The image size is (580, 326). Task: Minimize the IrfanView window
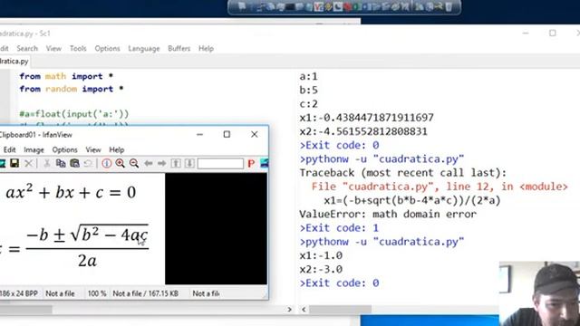[199, 135]
